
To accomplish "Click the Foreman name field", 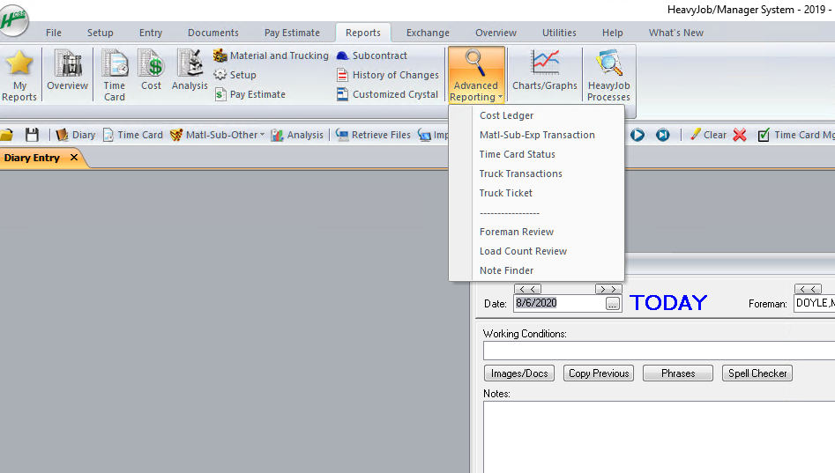I will click(814, 303).
